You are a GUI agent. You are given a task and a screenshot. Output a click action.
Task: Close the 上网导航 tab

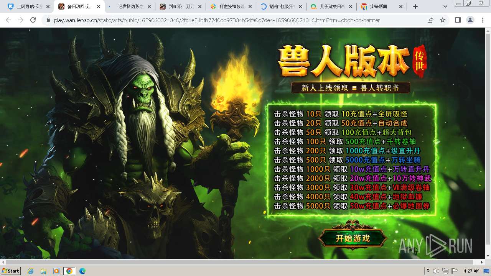click(x=48, y=7)
